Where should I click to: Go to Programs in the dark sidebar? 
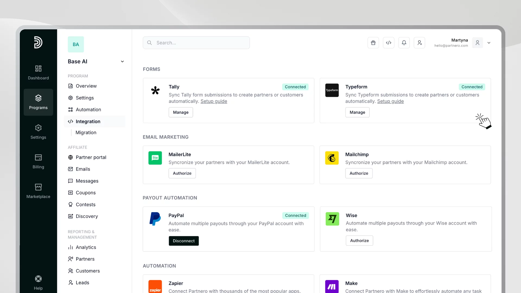point(38,102)
